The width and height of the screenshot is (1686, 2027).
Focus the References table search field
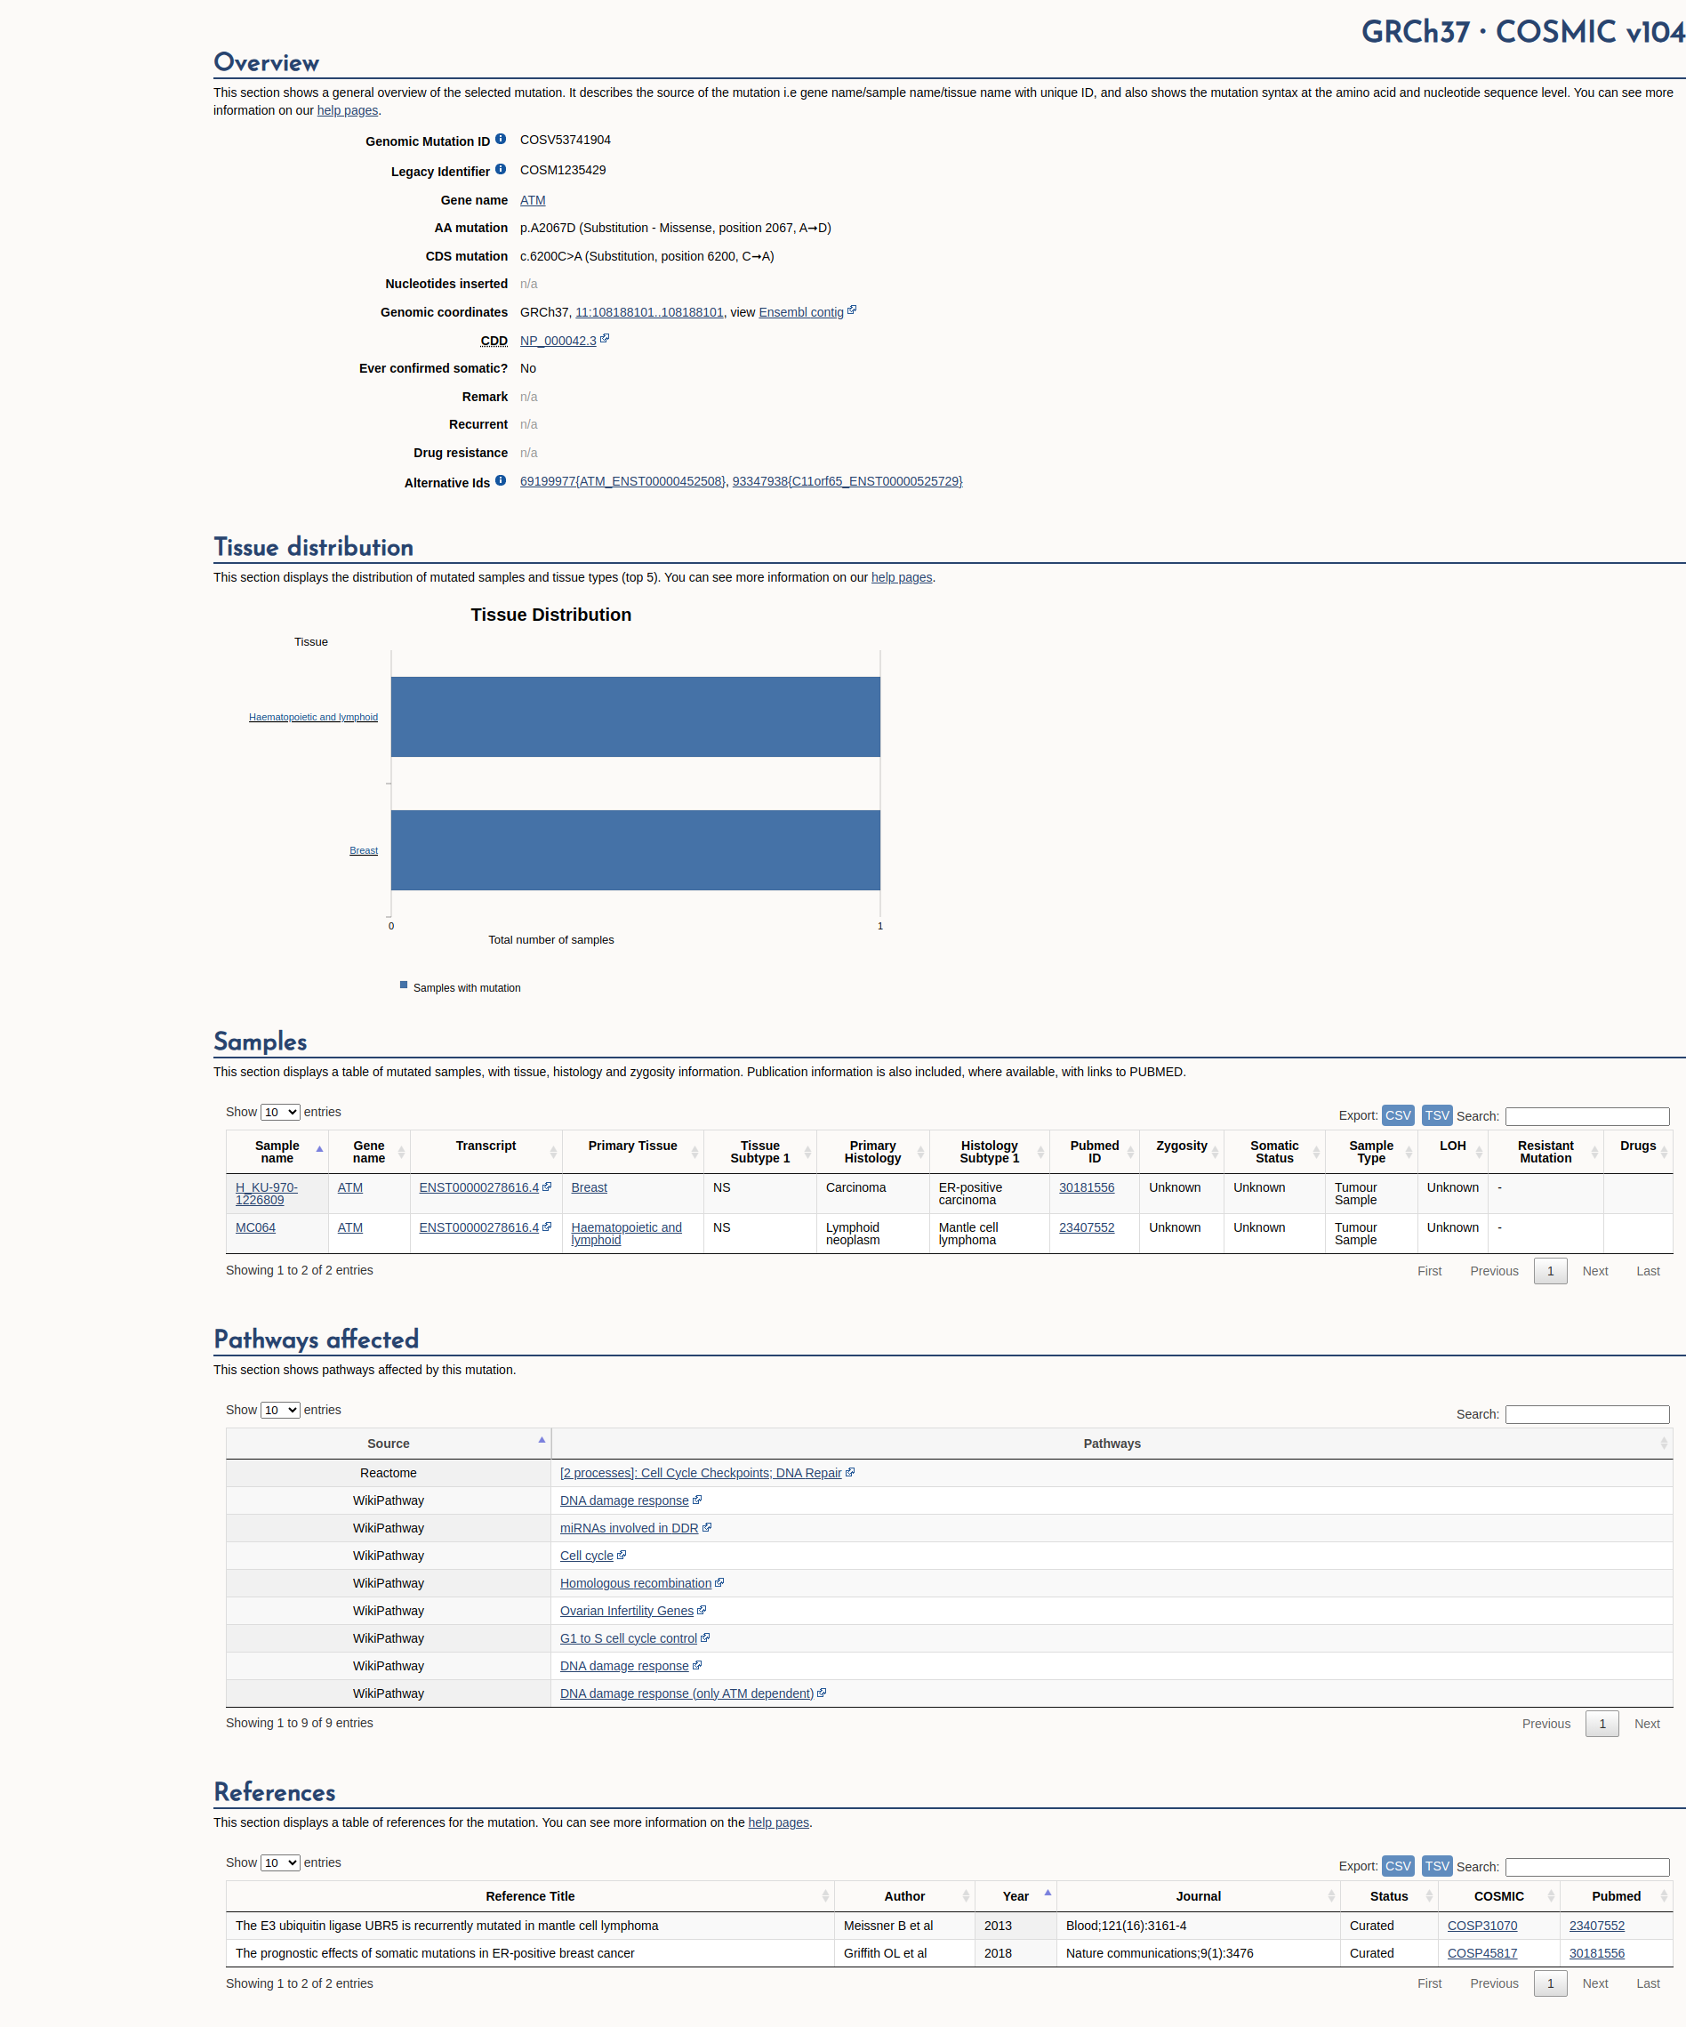[x=1586, y=1867]
